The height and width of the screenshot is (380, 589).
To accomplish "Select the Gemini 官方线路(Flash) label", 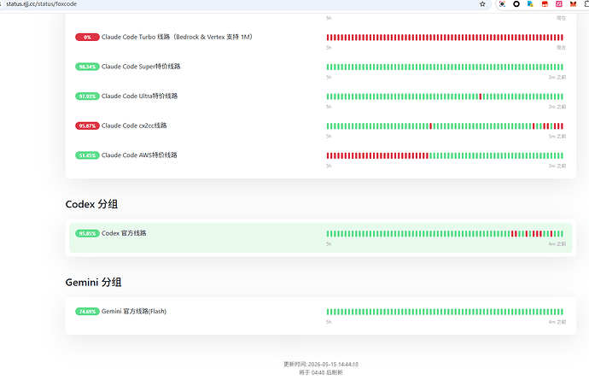I will tap(134, 311).
